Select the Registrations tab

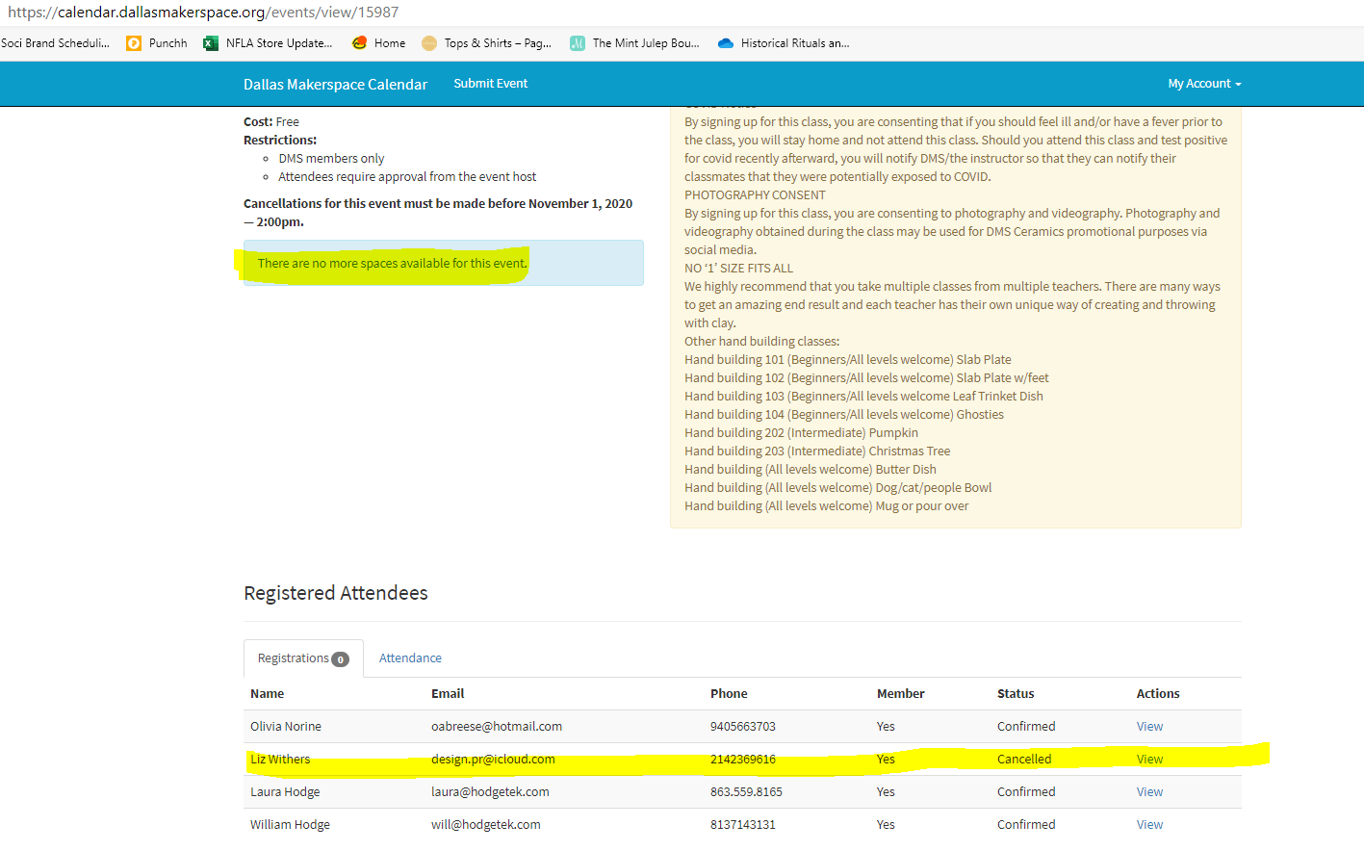coord(294,658)
